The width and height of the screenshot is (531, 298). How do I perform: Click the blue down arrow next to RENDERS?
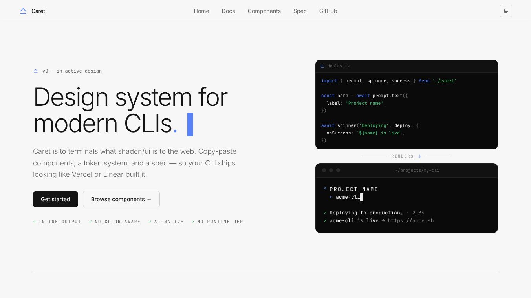coord(420,156)
